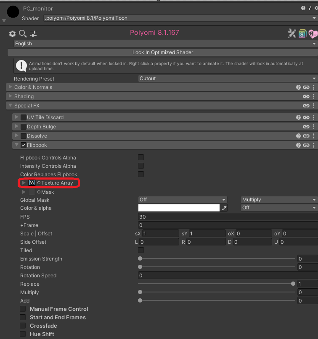Toggle Intensity Controls Alpha checkbox
The width and height of the screenshot is (318, 339).
point(141,166)
